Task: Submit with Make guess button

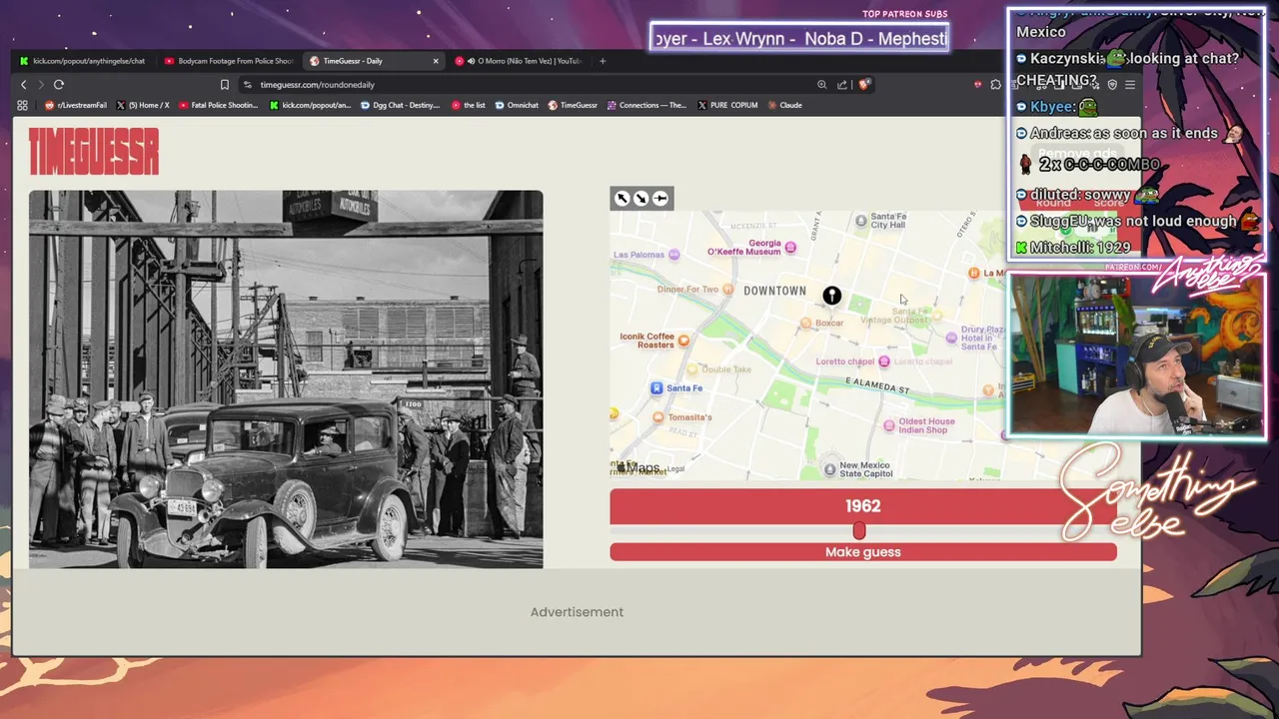Action: pyautogui.click(x=862, y=552)
